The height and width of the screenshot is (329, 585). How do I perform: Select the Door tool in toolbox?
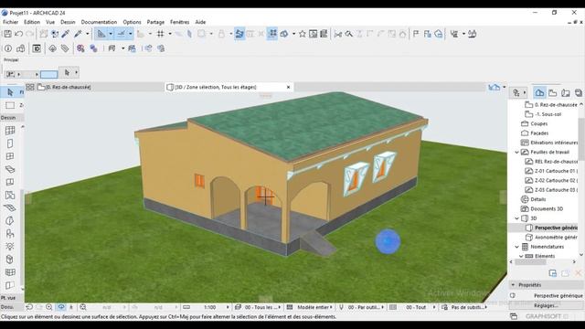(10, 143)
